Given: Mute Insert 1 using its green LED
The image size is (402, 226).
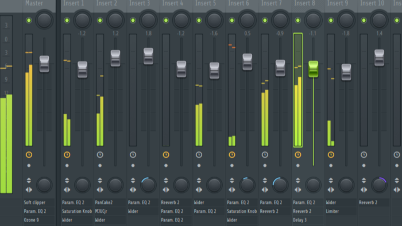Looking at the screenshot, I should pos(67,20).
